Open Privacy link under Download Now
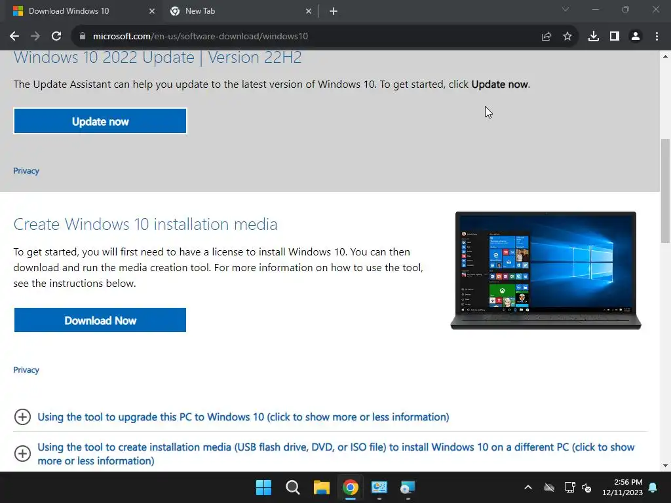This screenshot has width=671, height=503. 26,370
